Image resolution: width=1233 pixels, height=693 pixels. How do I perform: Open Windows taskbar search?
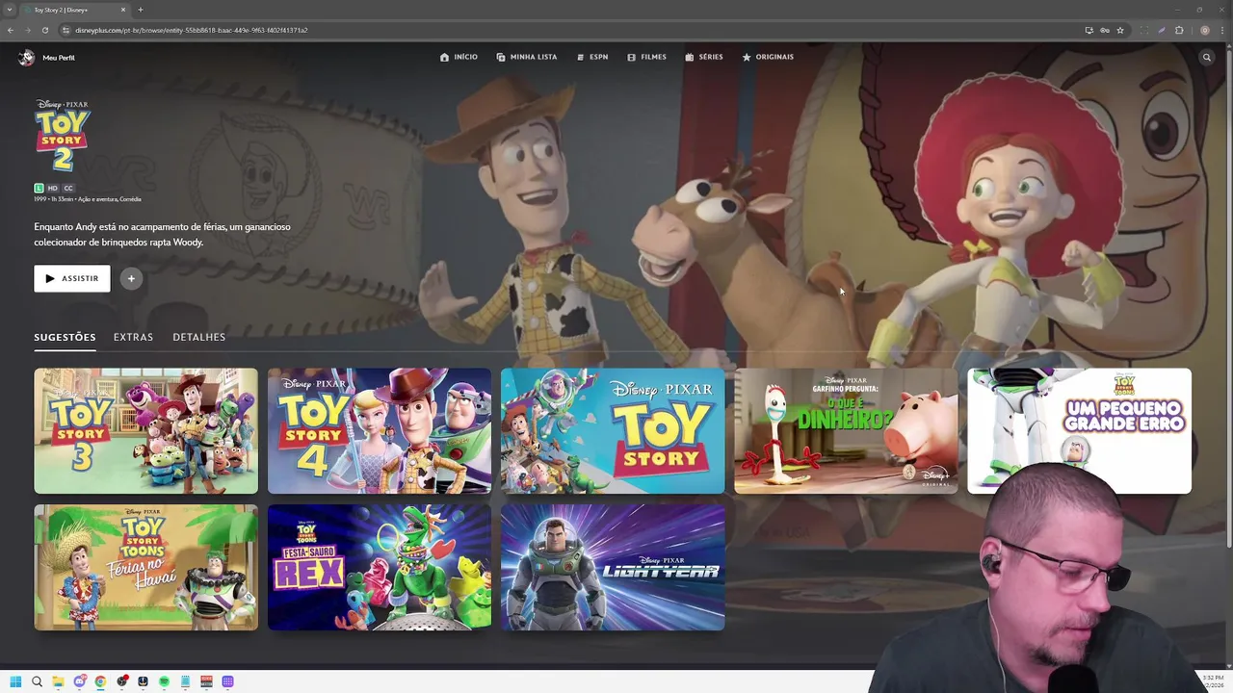tap(37, 681)
